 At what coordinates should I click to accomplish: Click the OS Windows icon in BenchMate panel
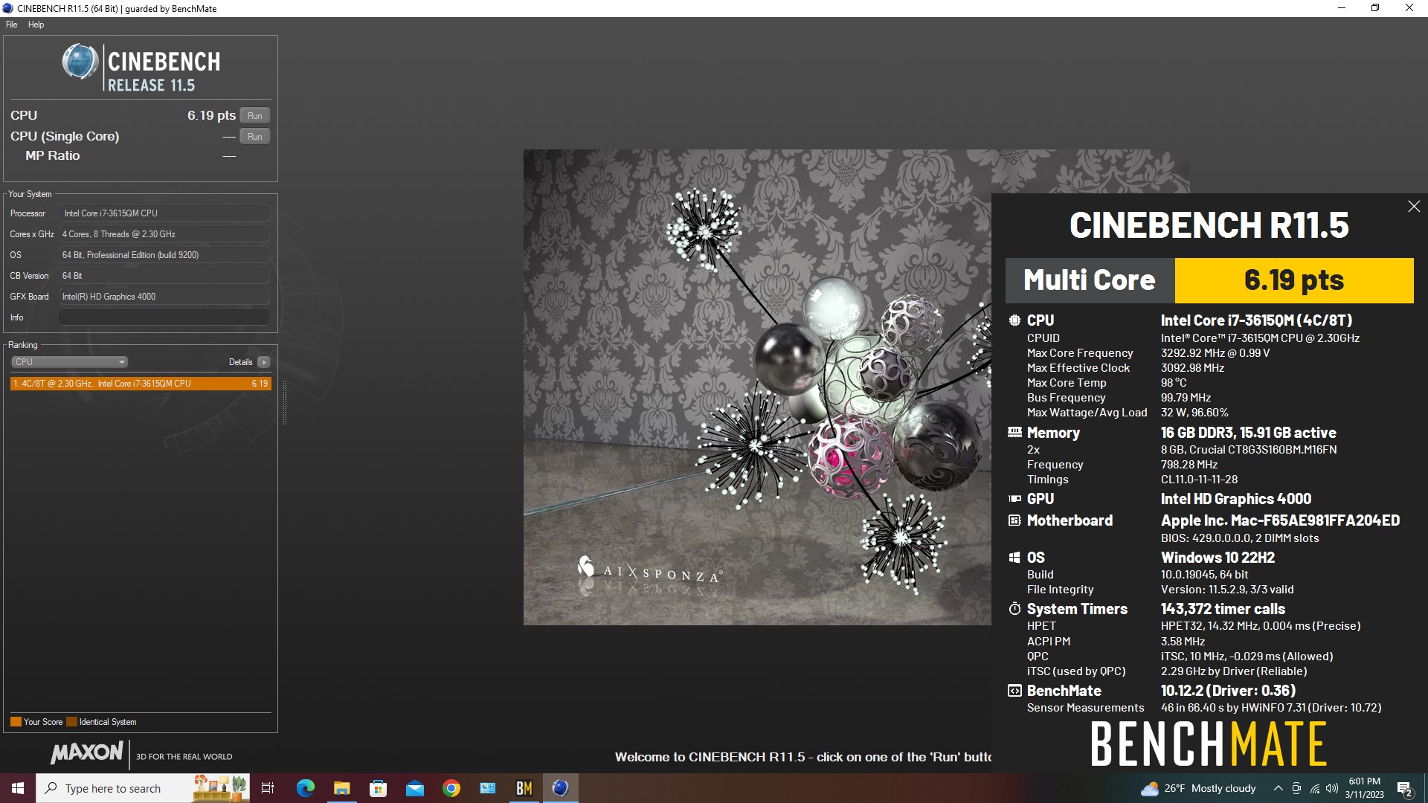click(1014, 558)
